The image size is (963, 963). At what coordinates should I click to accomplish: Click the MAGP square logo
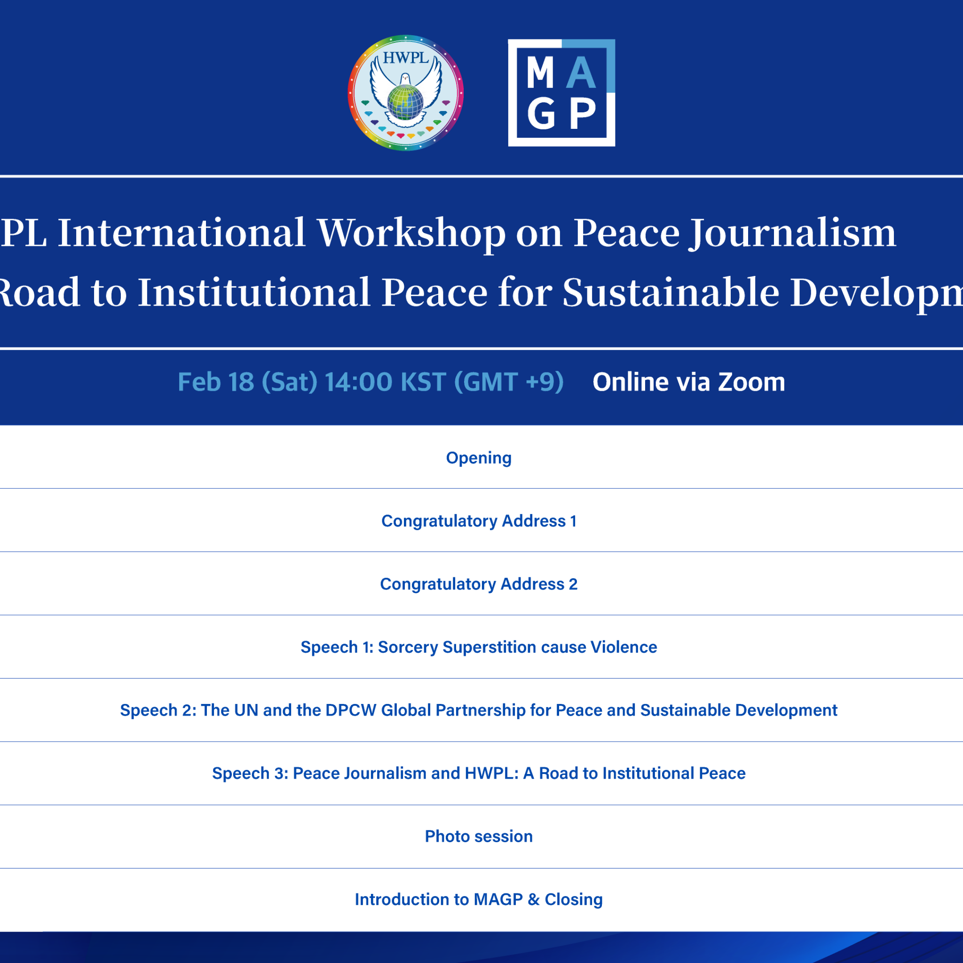(561, 93)
